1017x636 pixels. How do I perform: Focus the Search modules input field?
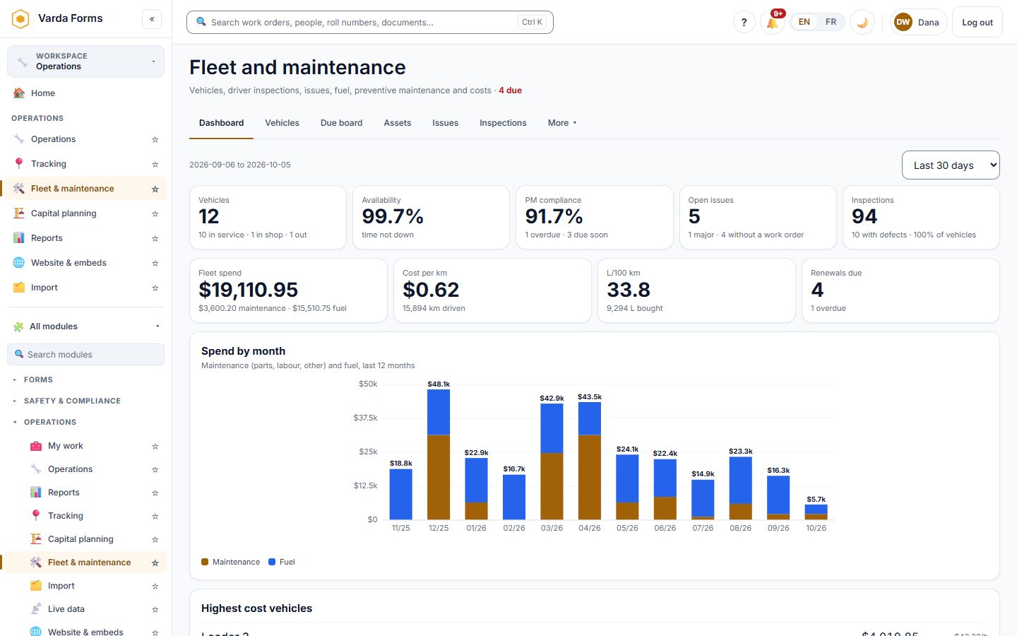(x=85, y=355)
